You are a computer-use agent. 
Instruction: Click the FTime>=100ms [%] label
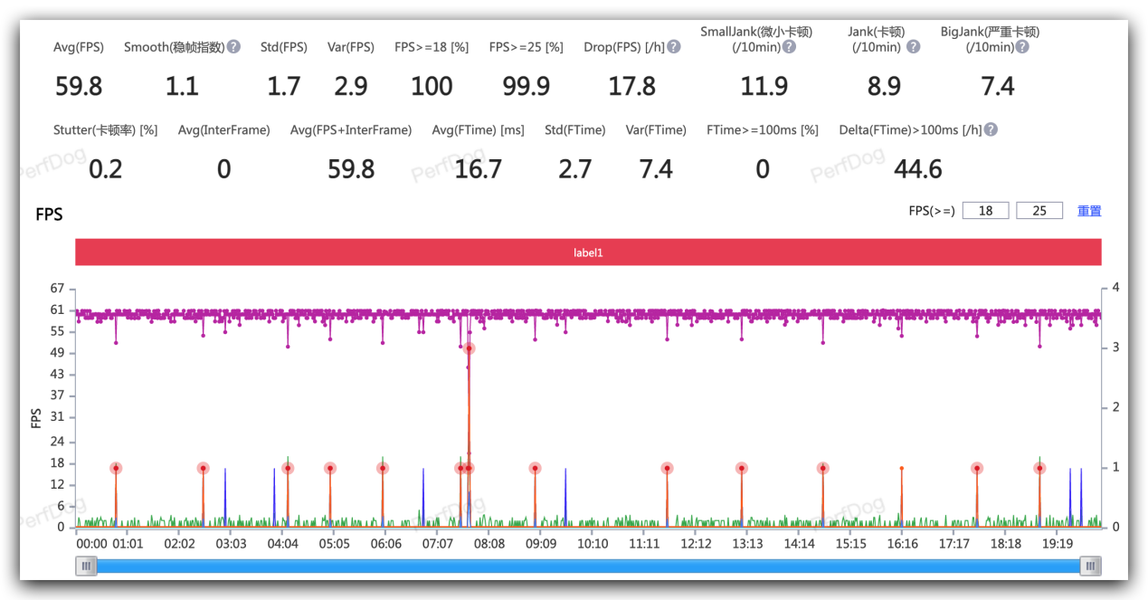(x=763, y=129)
